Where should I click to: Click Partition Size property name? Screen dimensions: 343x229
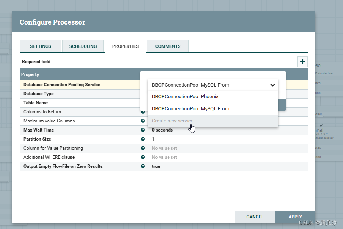(37, 139)
